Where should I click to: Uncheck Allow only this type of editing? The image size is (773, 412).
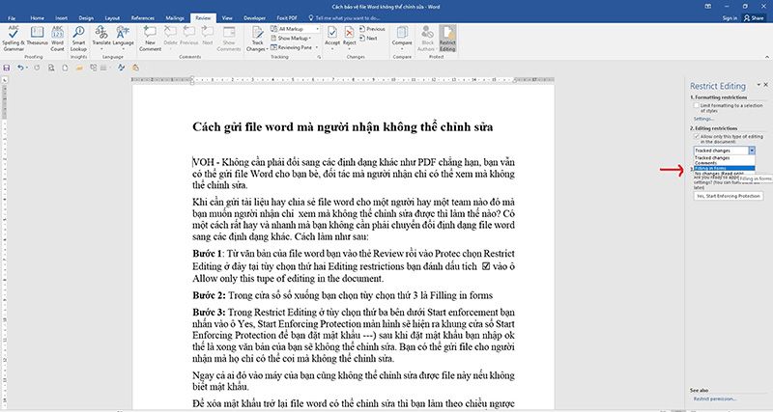pos(696,136)
